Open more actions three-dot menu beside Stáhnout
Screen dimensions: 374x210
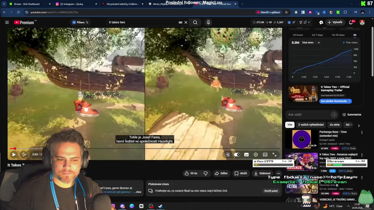point(278,173)
